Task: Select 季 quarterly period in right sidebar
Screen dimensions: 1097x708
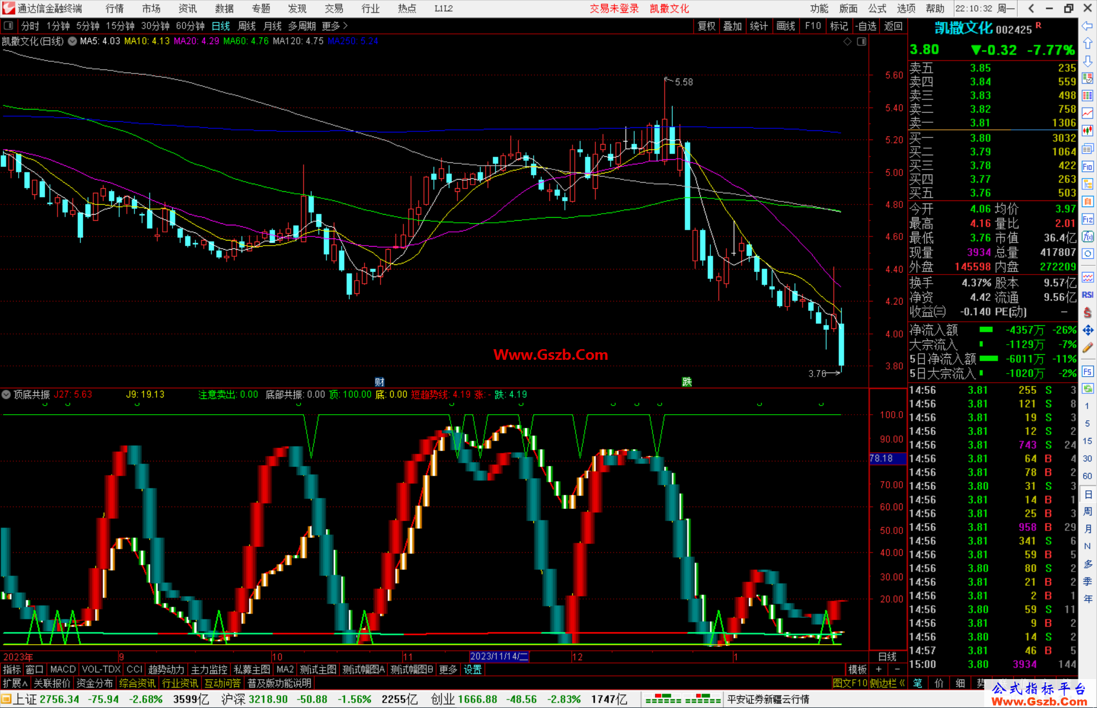Action: point(1087,582)
